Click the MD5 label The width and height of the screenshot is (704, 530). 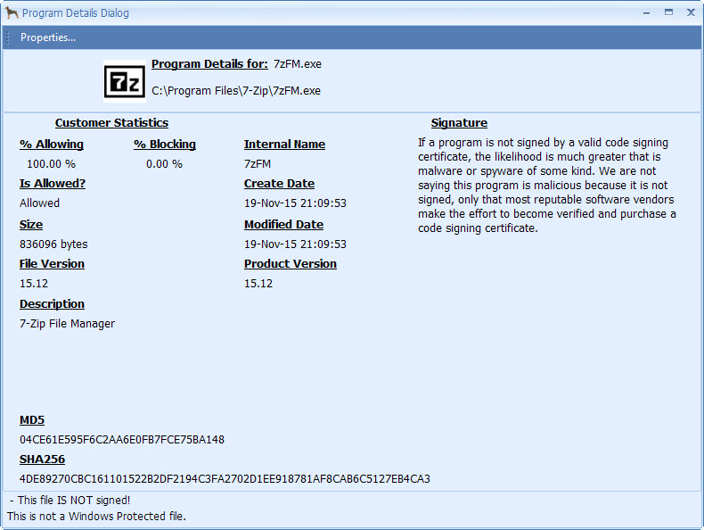click(x=32, y=420)
